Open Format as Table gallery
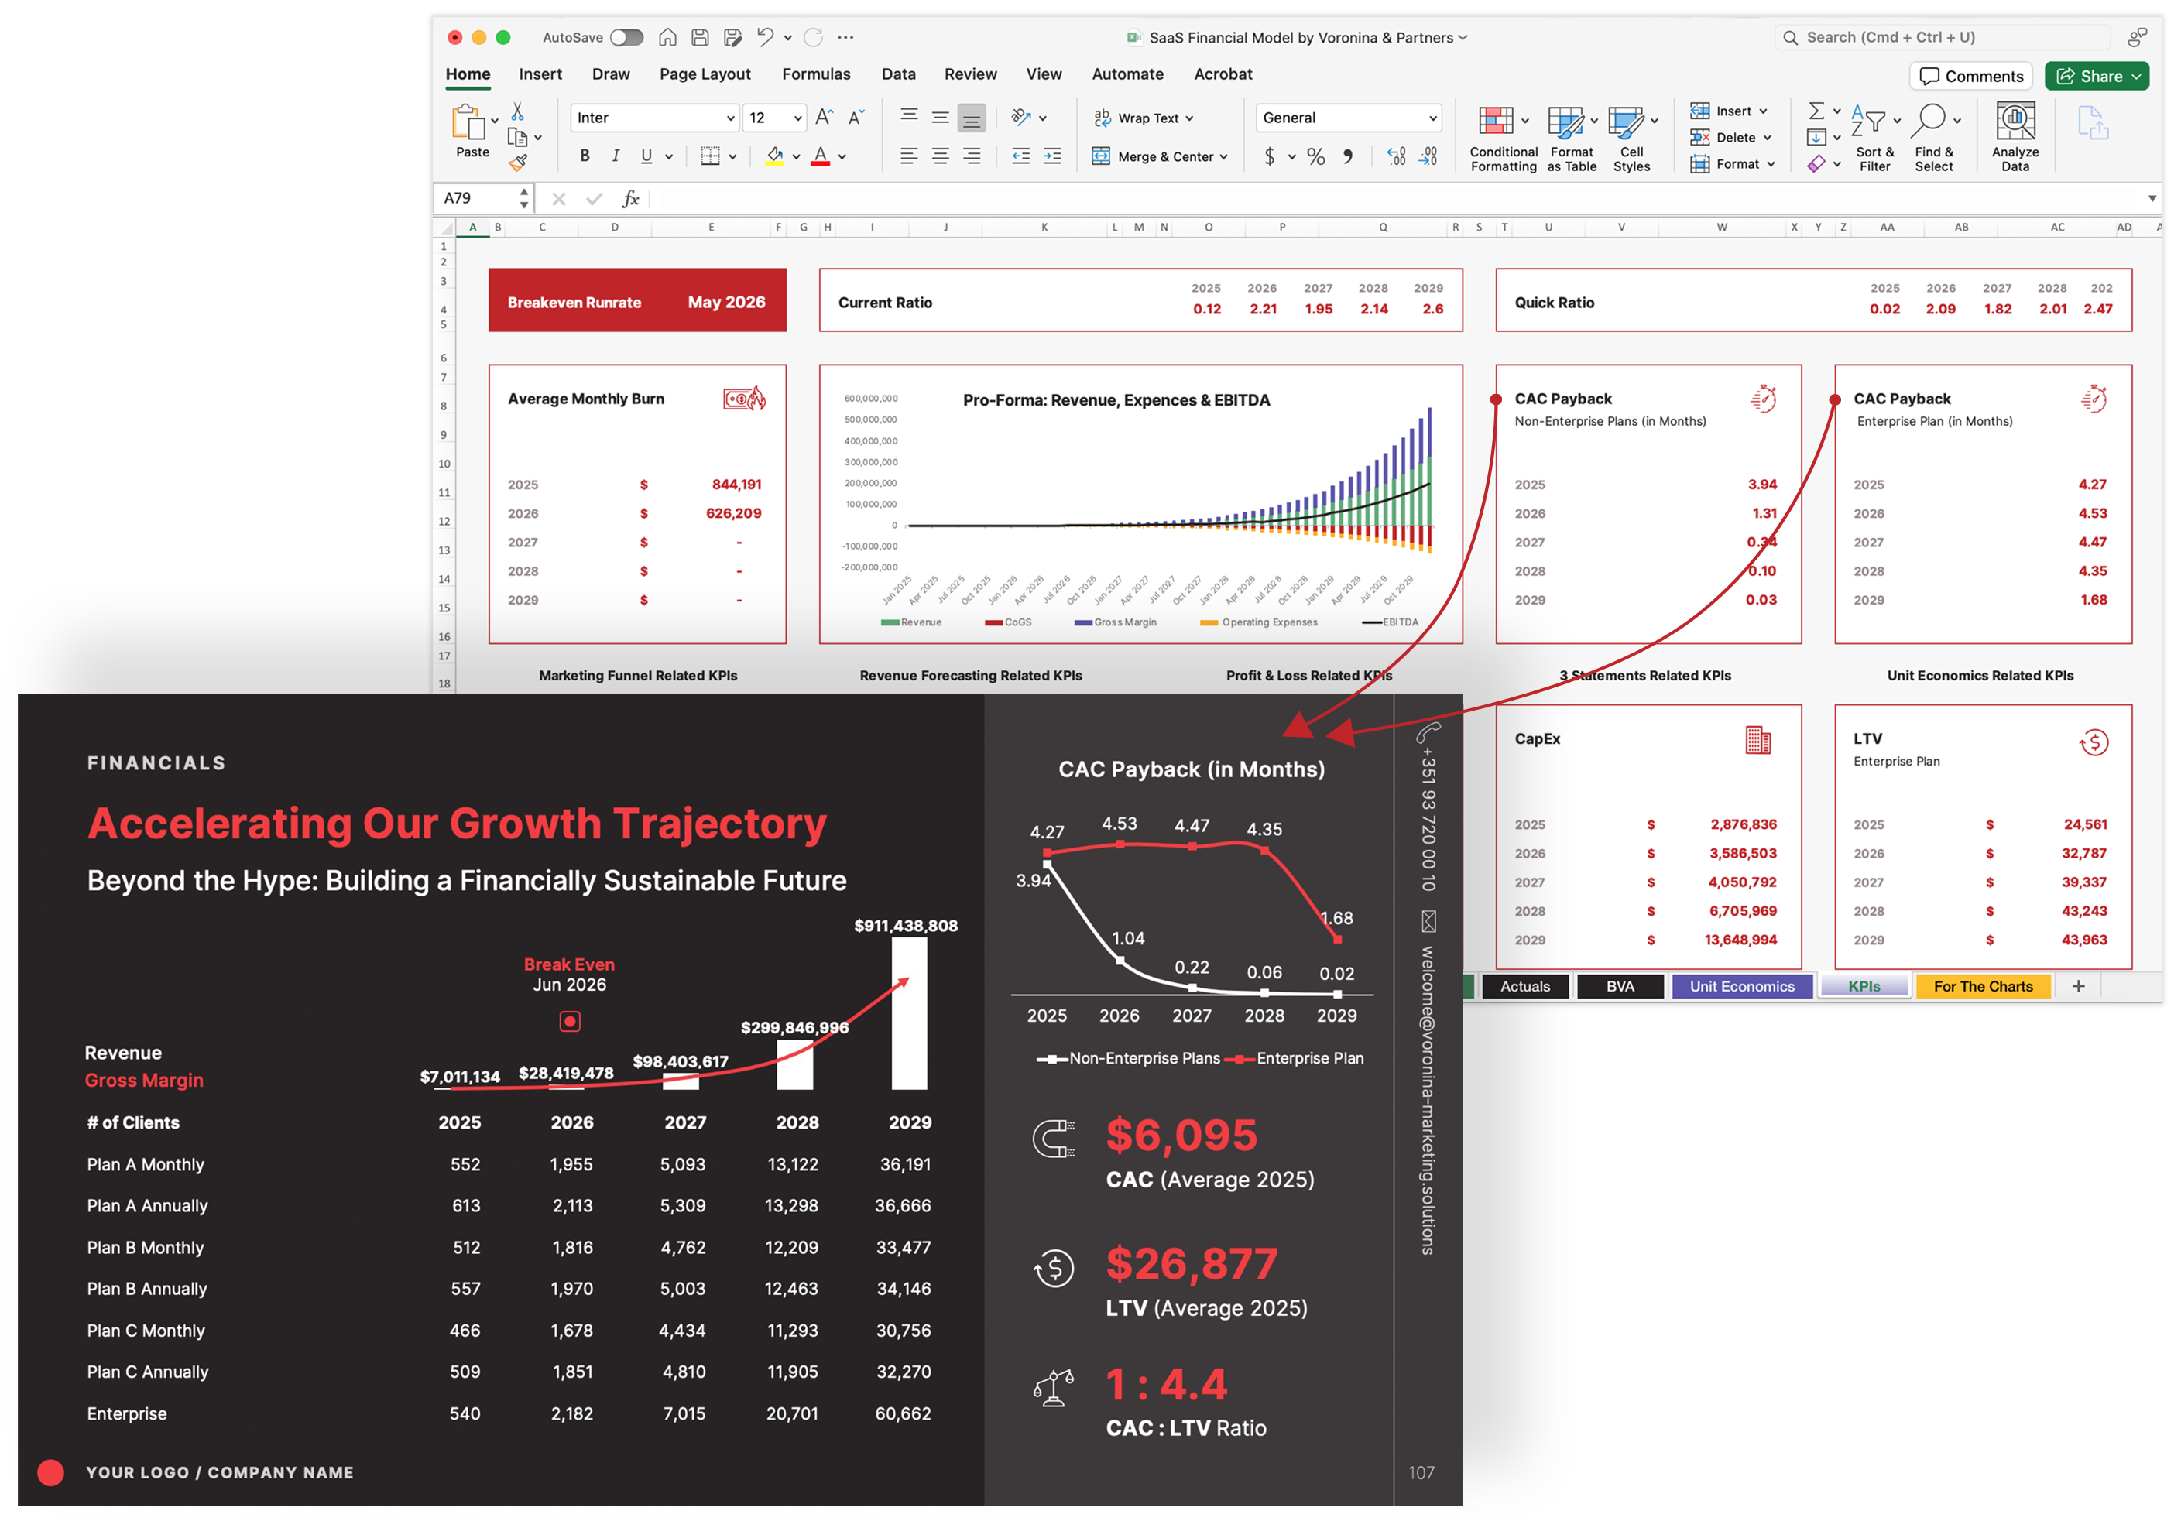The image size is (2181, 1521). 1571,138
